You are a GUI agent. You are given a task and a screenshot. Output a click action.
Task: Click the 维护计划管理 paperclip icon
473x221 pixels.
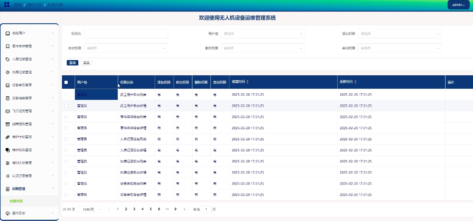pos(8,137)
